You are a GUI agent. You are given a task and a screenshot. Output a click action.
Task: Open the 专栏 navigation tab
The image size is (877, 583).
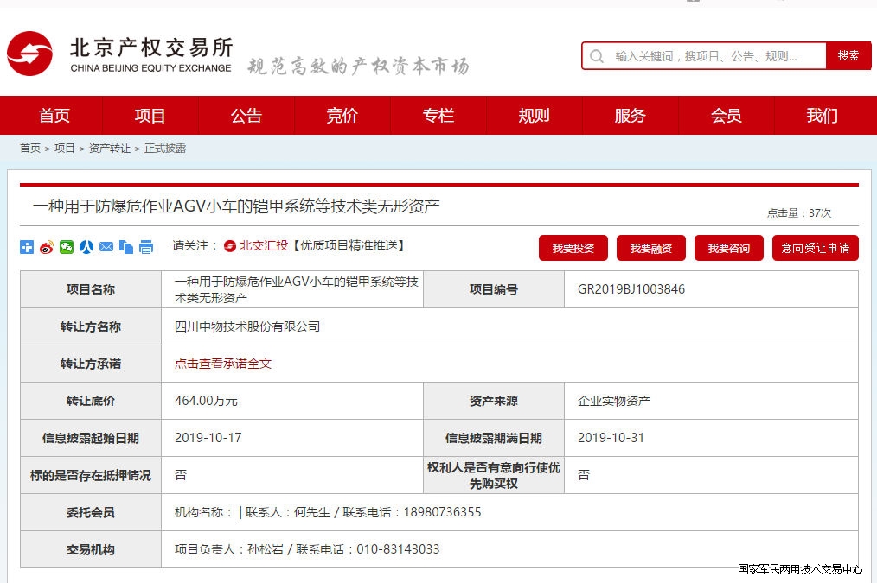pyautogui.click(x=438, y=115)
